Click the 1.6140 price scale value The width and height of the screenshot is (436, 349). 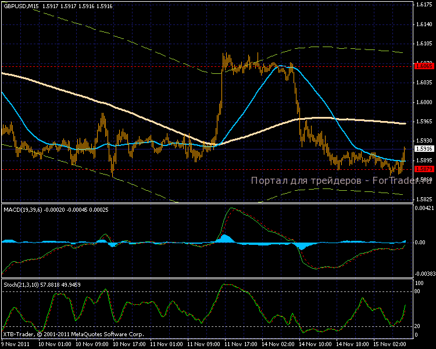pyautogui.click(x=424, y=24)
